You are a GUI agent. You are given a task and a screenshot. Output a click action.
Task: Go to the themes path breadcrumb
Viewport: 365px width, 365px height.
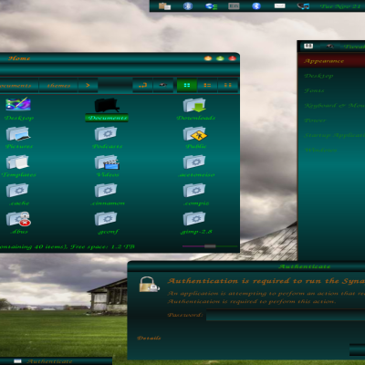[58, 86]
